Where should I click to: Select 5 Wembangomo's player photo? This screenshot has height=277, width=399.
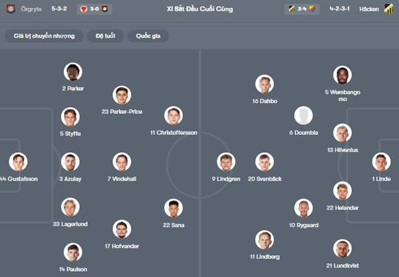pos(342,75)
